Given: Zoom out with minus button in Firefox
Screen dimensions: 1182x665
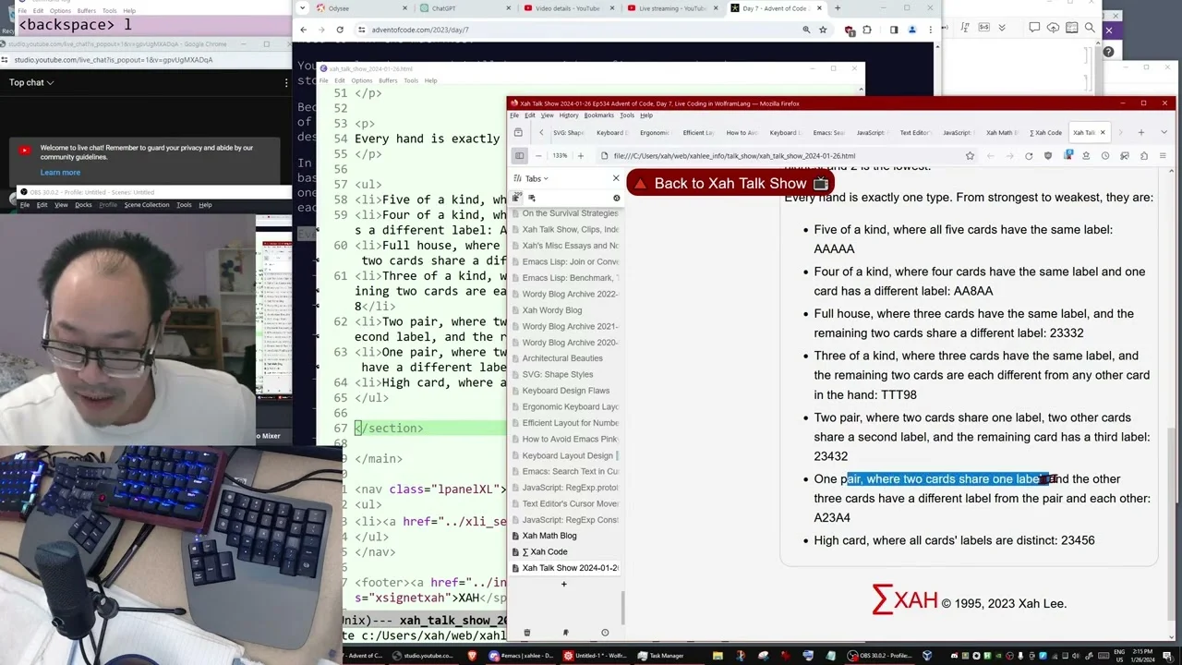Looking at the screenshot, I should [x=539, y=156].
